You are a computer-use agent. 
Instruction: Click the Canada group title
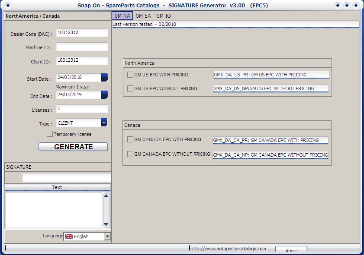(x=132, y=125)
